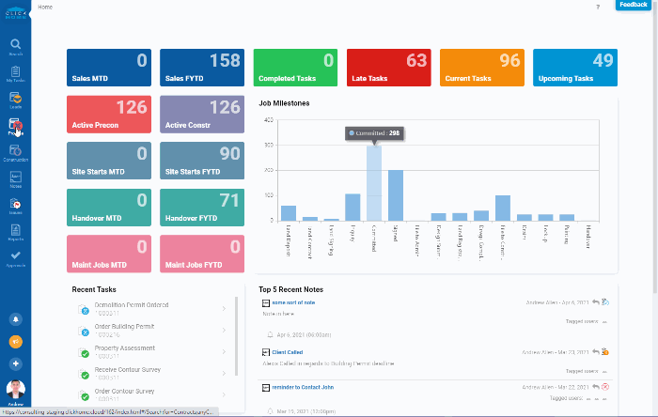Image resolution: width=658 pixels, height=417 pixels.
Task: Open Sales FYTD tile showing 158
Action: pyautogui.click(x=202, y=68)
